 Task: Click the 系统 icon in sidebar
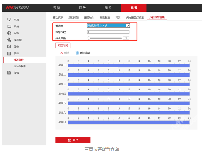pos(9,27)
